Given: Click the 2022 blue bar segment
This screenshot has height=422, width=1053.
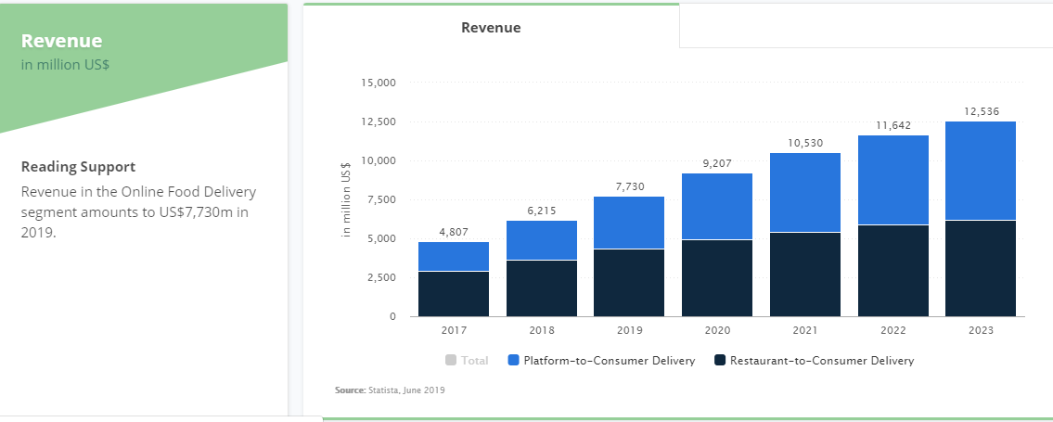Looking at the screenshot, I should coord(892,180).
